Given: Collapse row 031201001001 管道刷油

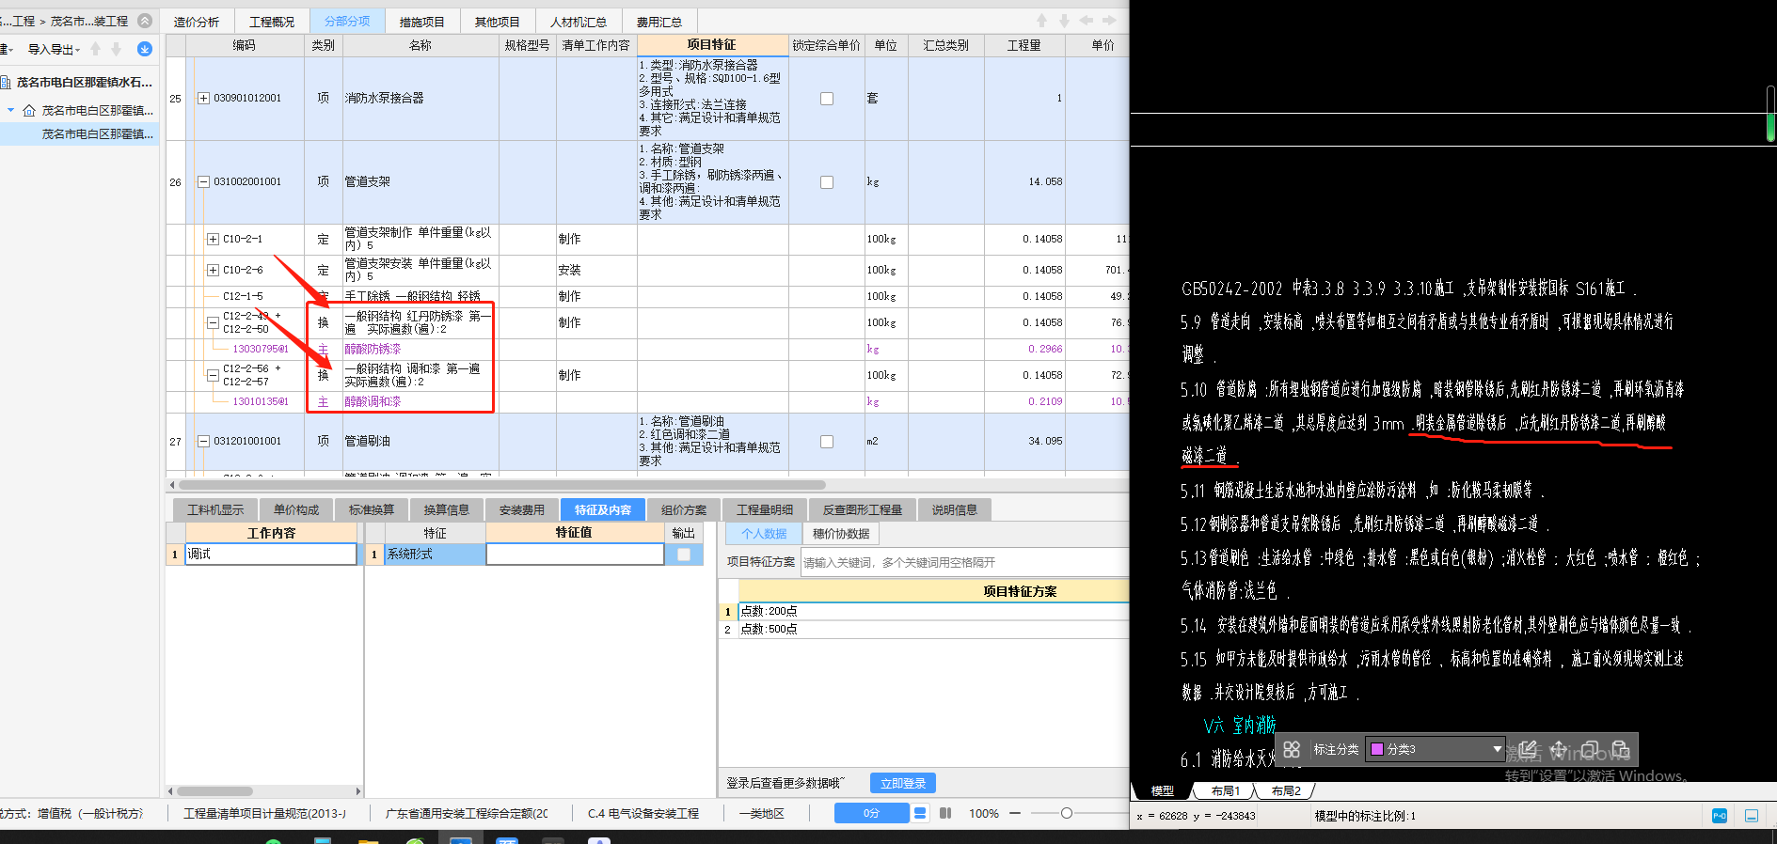Looking at the screenshot, I should (203, 441).
